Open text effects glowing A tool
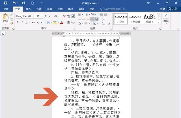 coord(48,22)
